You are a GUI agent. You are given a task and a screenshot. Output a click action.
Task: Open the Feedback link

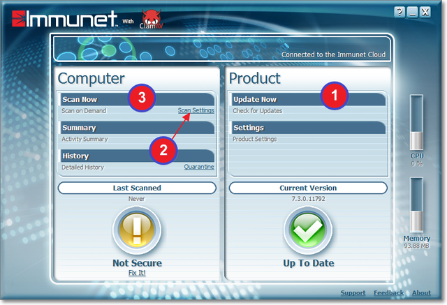(x=388, y=293)
